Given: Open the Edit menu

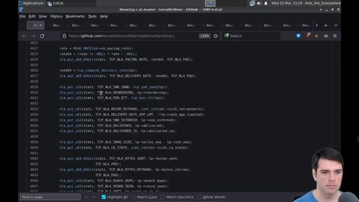Looking at the screenshot, I should tap(32, 16).
